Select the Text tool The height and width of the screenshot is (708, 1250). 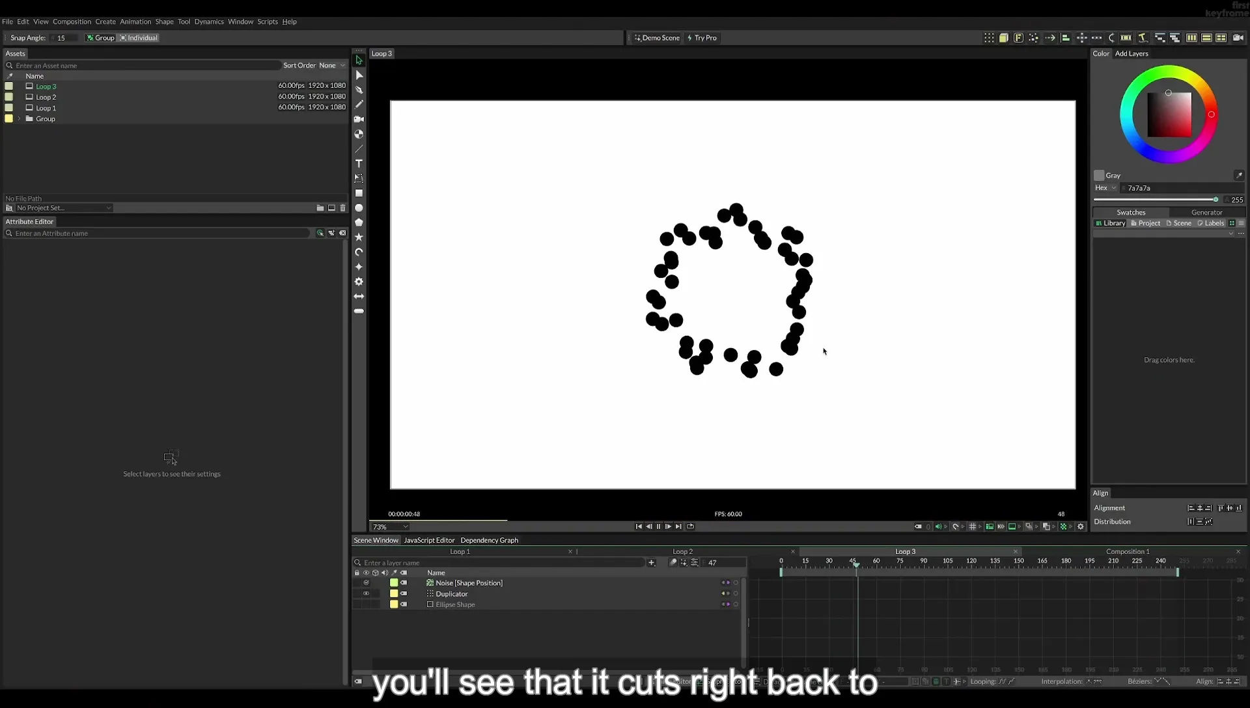click(x=359, y=163)
